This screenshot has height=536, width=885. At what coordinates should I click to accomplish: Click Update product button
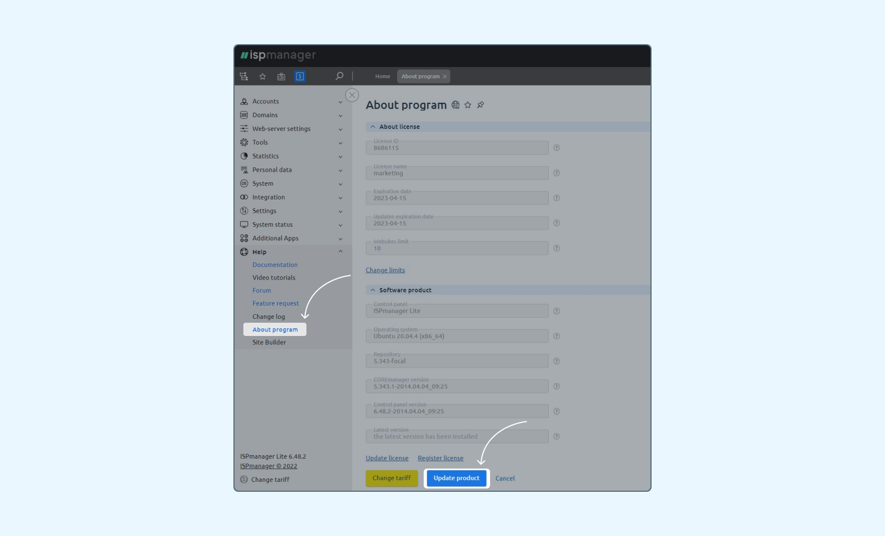coord(457,479)
